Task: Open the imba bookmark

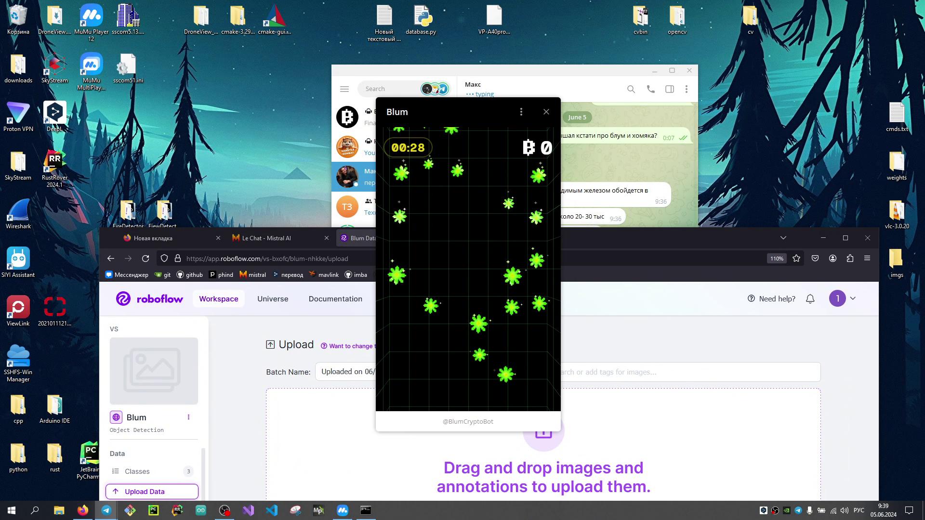Action: pos(356,275)
